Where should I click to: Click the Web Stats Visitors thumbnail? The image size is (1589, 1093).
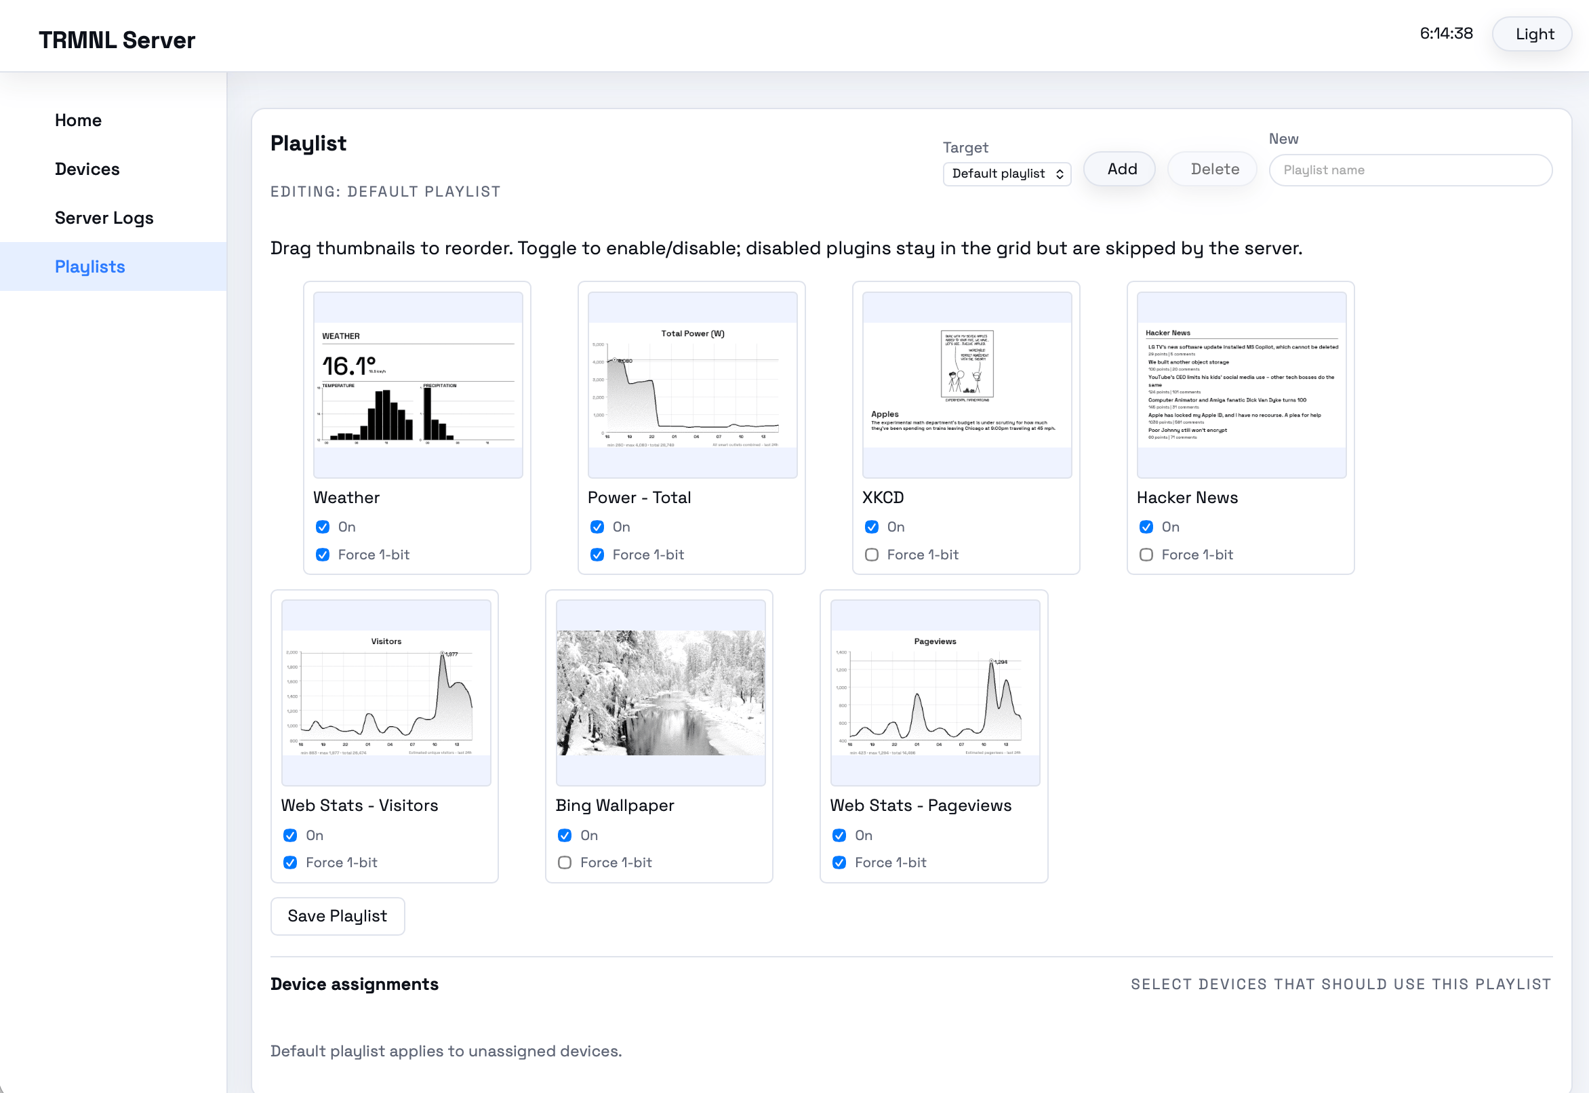[386, 692]
